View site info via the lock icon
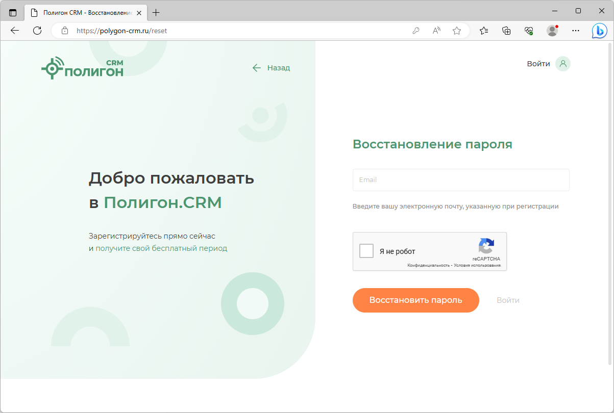The width and height of the screenshot is (614, 413). [x=64, y=31]
